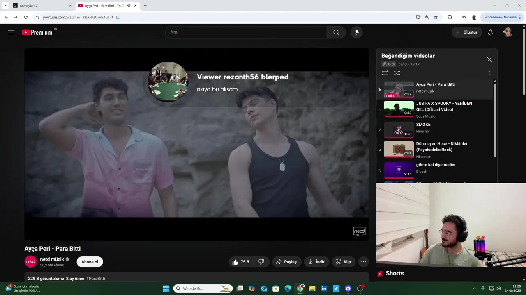
Task: Open LinkedIn from taskbar
Action: [324, 288]
